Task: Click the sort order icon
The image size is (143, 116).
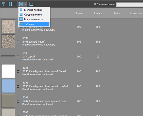Action: [11, 4]
